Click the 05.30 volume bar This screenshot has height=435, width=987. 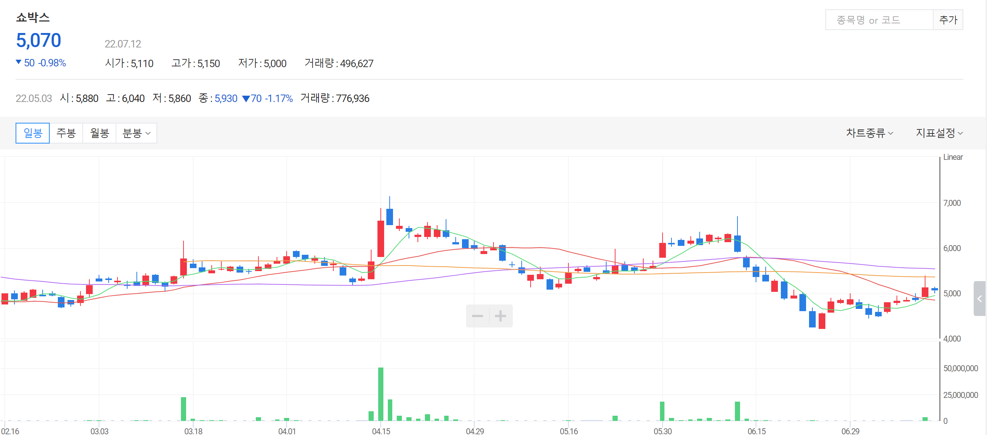[x=662, y=411]
